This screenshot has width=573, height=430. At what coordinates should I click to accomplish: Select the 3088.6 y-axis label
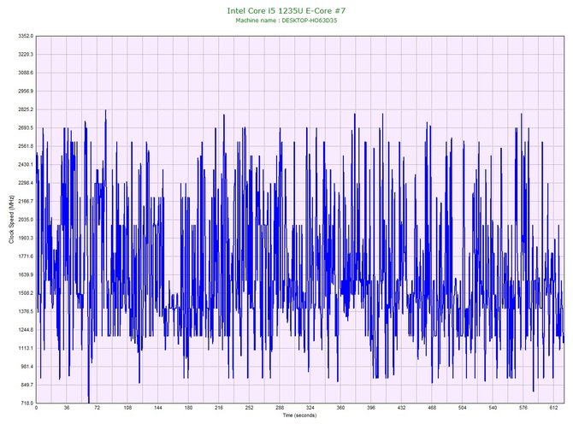(26, 73)
